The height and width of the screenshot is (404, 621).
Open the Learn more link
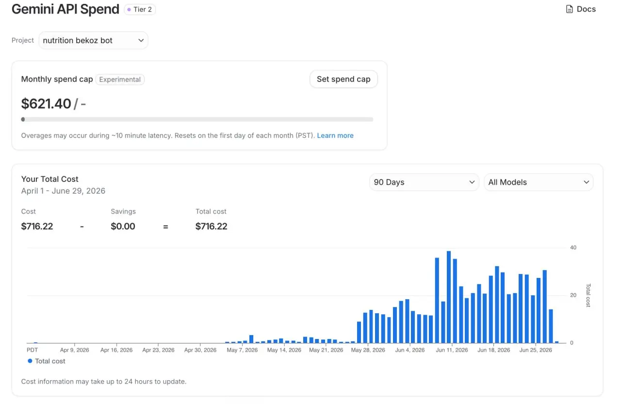(335, 135)
